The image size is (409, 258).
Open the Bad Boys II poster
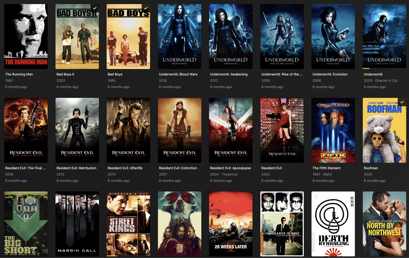coord(77,36)
